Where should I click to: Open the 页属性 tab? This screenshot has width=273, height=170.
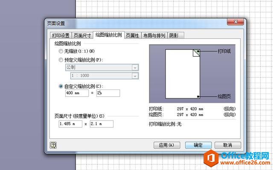[133, 35]
